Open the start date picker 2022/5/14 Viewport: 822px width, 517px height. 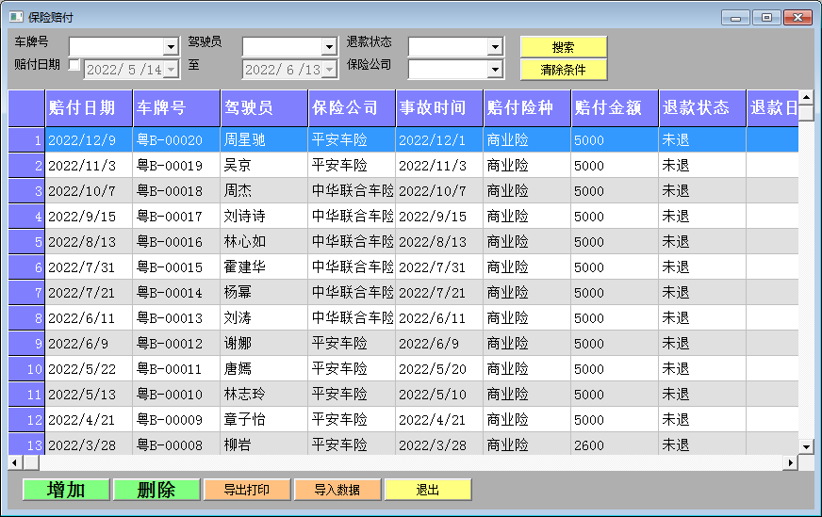[171, 69]
